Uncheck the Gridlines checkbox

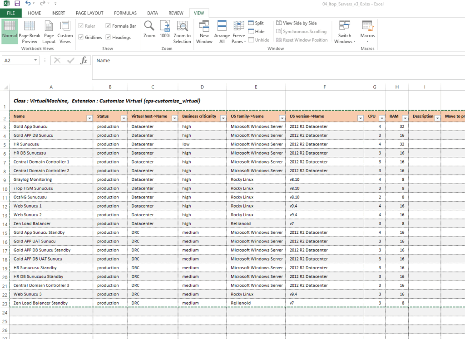click(81, 38)
